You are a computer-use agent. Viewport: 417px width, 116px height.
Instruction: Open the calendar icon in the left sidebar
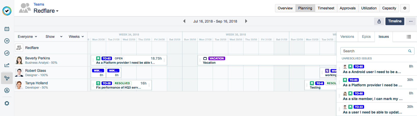click(x=7, y=29)
